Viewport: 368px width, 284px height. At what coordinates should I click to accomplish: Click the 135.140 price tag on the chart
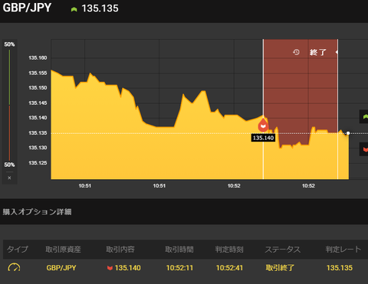pos(263,138)
